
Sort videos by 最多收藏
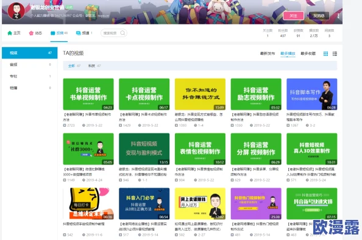(x=308, y=54)
